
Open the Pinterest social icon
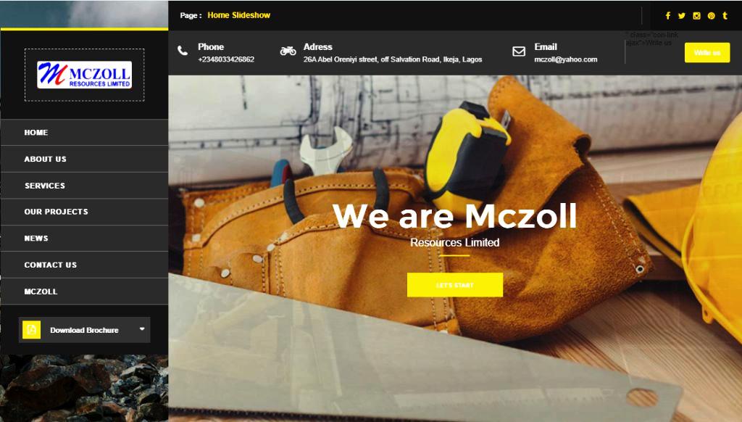712,16
